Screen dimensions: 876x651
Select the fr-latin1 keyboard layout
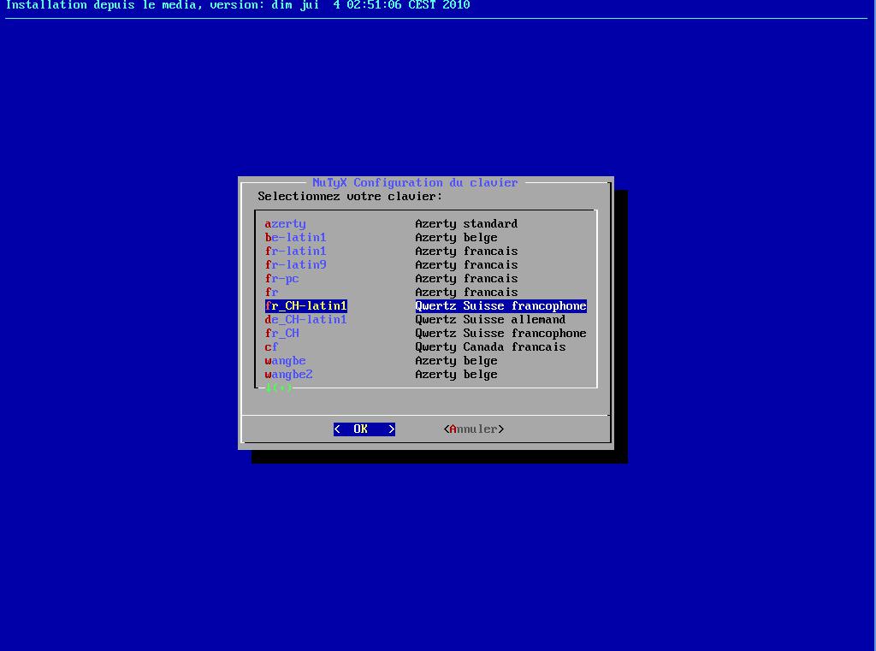coord(425,251)
